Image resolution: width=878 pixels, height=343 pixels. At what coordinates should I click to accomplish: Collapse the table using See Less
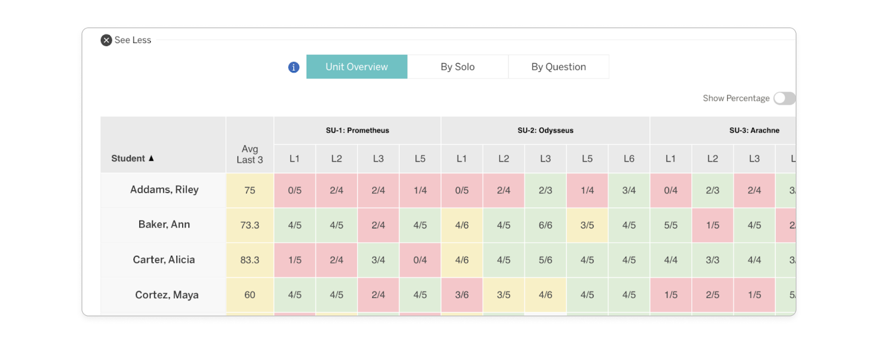tap(133, 40)
